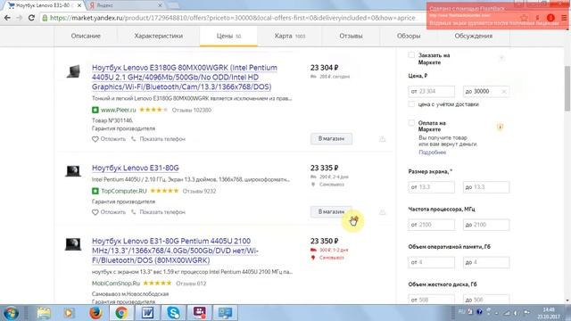This screenshot has height=321, width=571.
Task: Open media player from taskbar
Action: (x=69, y=313)
